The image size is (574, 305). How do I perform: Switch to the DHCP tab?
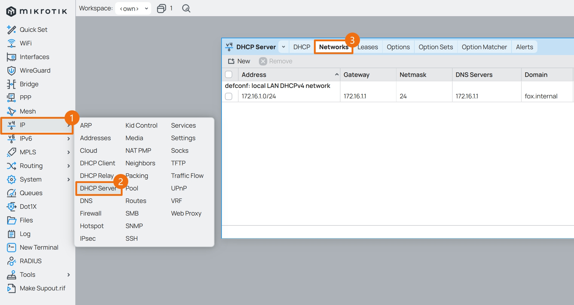click(x=302, y=47)
